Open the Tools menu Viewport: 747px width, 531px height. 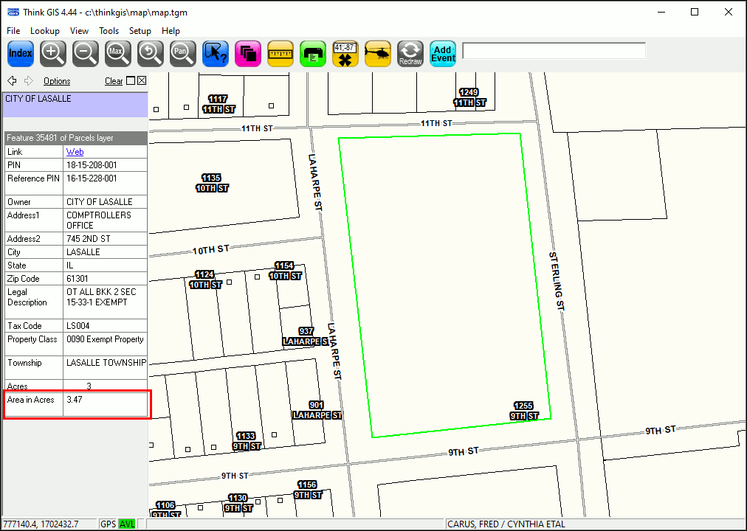coord(109,31)
